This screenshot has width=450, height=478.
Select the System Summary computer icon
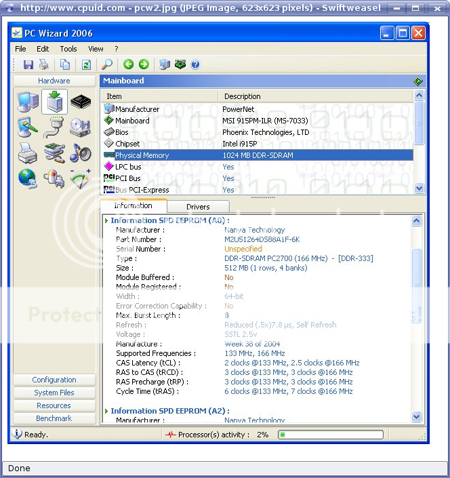coord(28,102)
